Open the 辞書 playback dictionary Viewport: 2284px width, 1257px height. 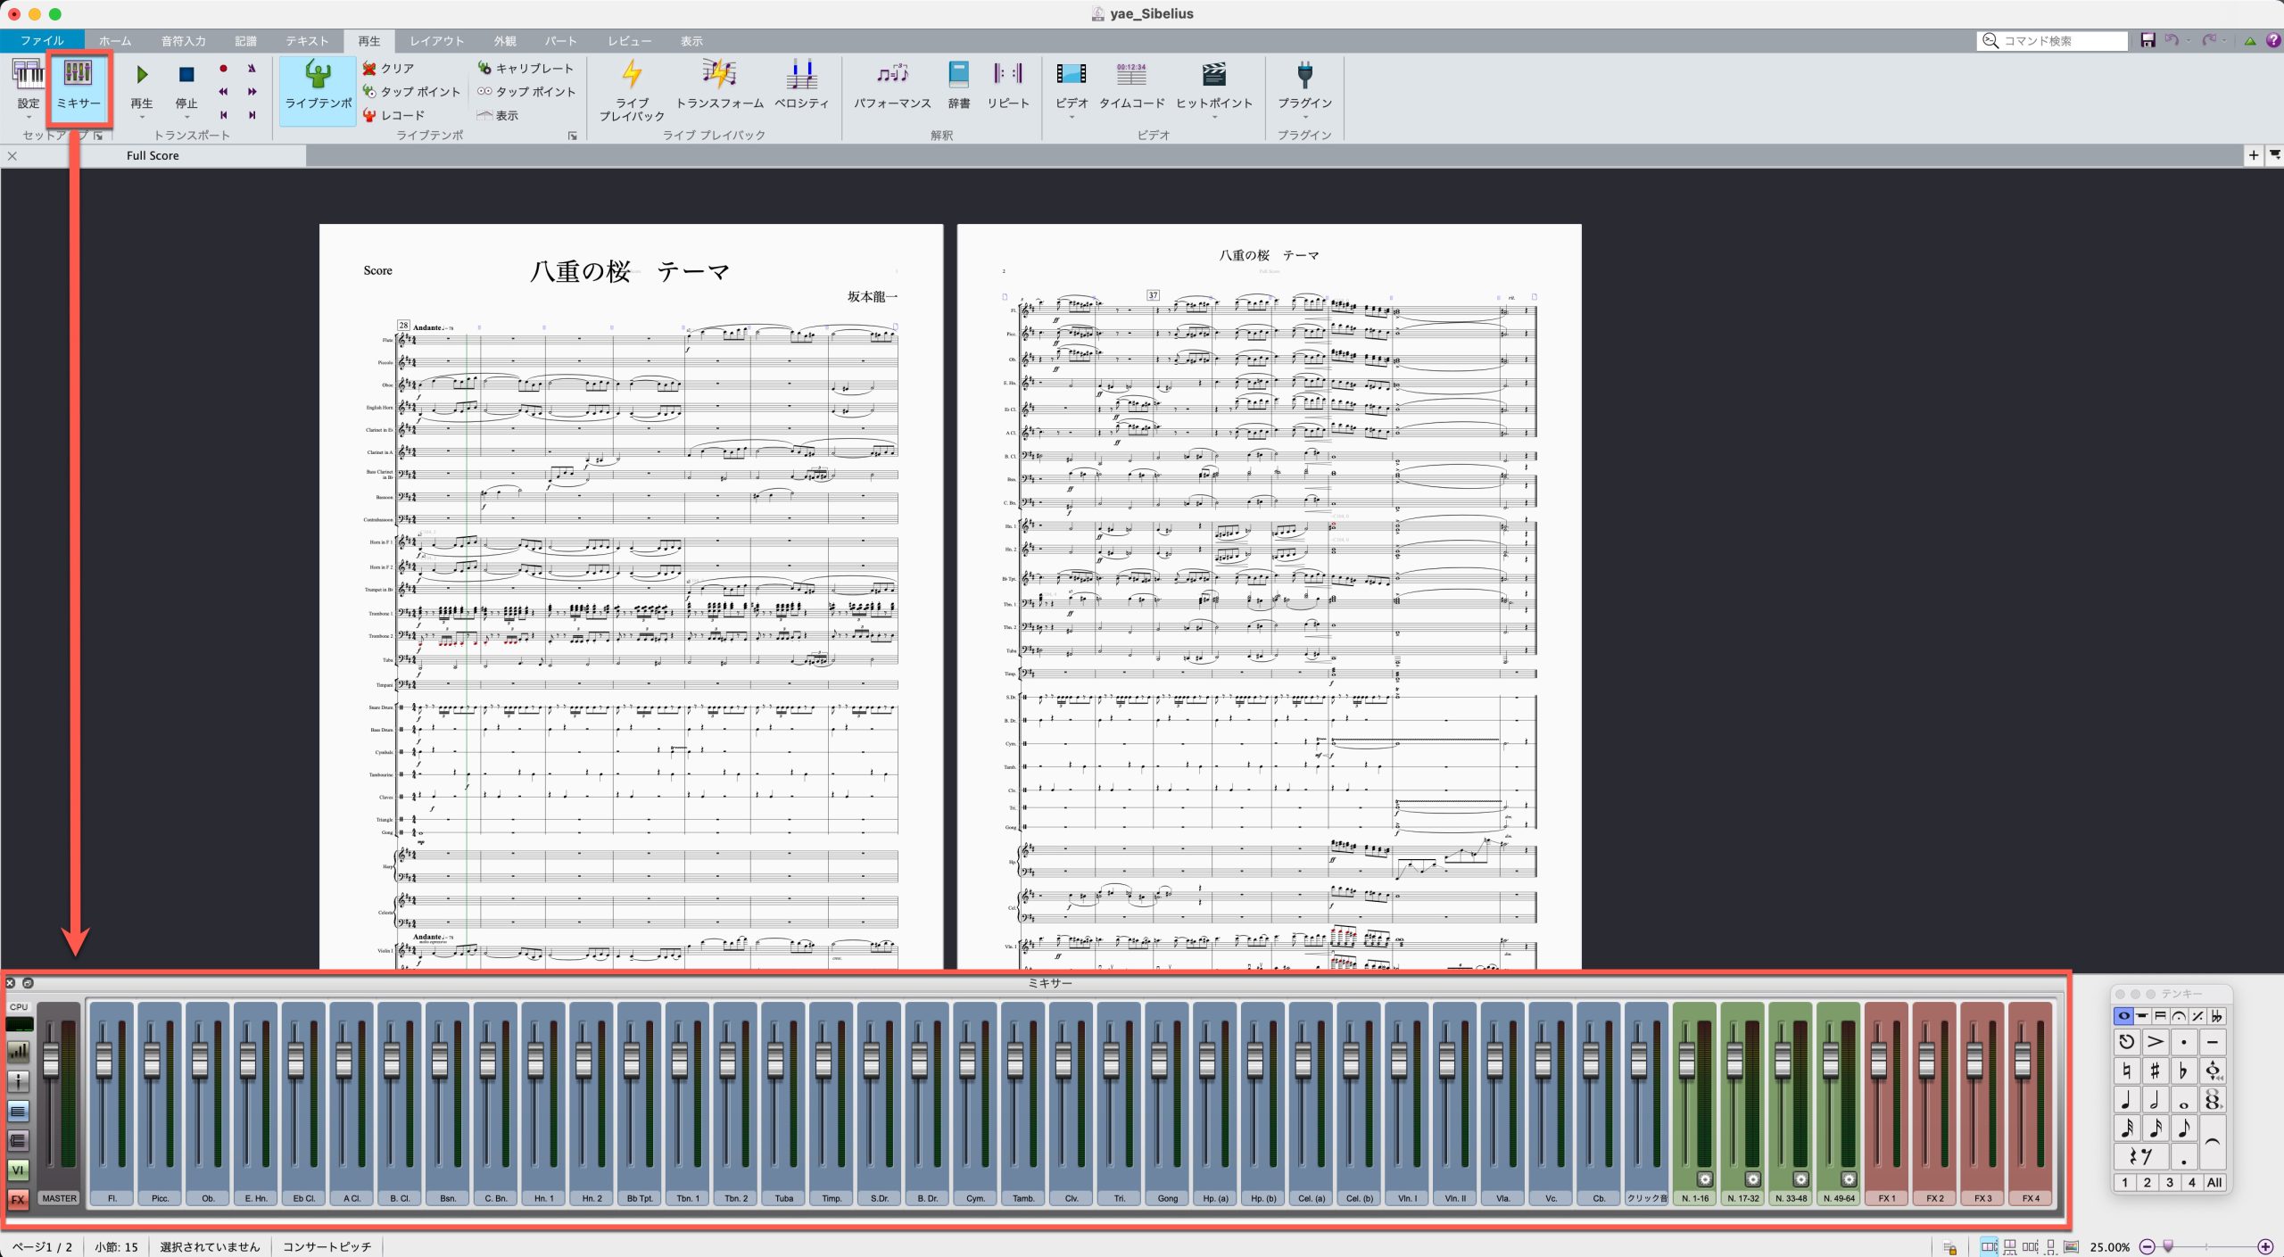coord(959,87)
